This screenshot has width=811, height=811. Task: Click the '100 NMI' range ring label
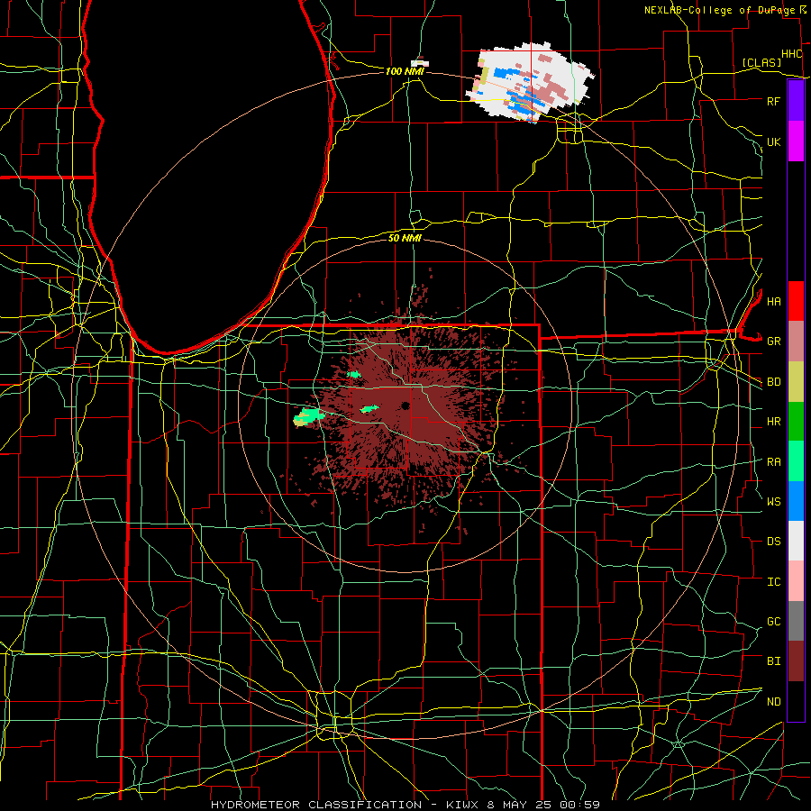tap(405, 71)
